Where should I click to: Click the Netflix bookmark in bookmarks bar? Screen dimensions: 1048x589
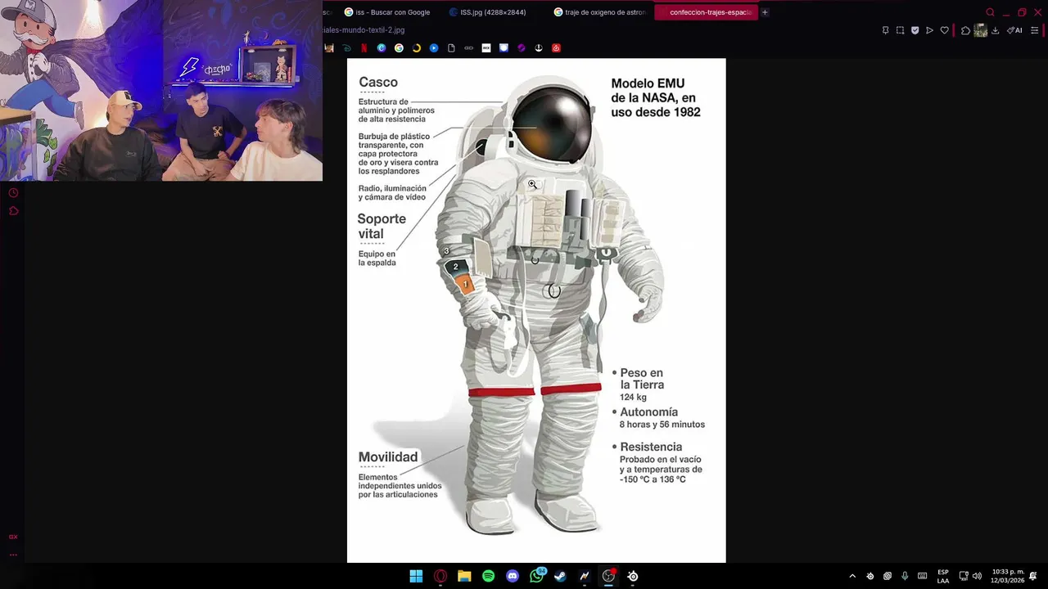pyautogui.click(x=364, y=48)
